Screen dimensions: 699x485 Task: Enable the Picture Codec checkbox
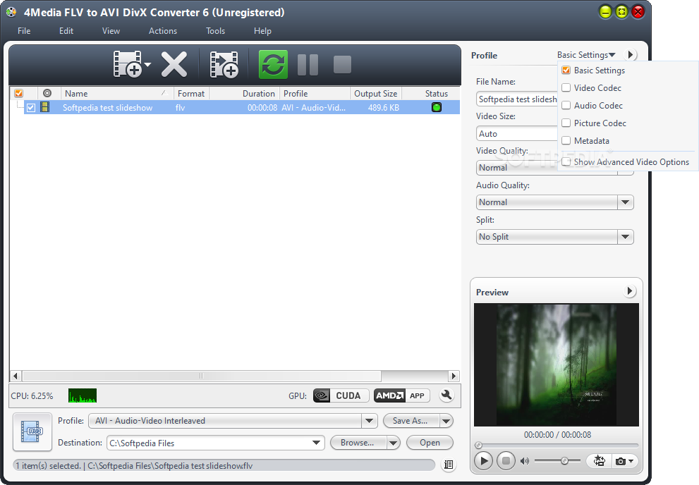pyautogui.click(x=566, y=123)
